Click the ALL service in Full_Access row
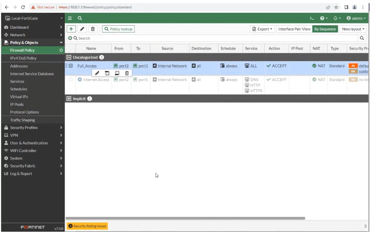372x239 pixels. pyautogui.click(x=251, y=66)
